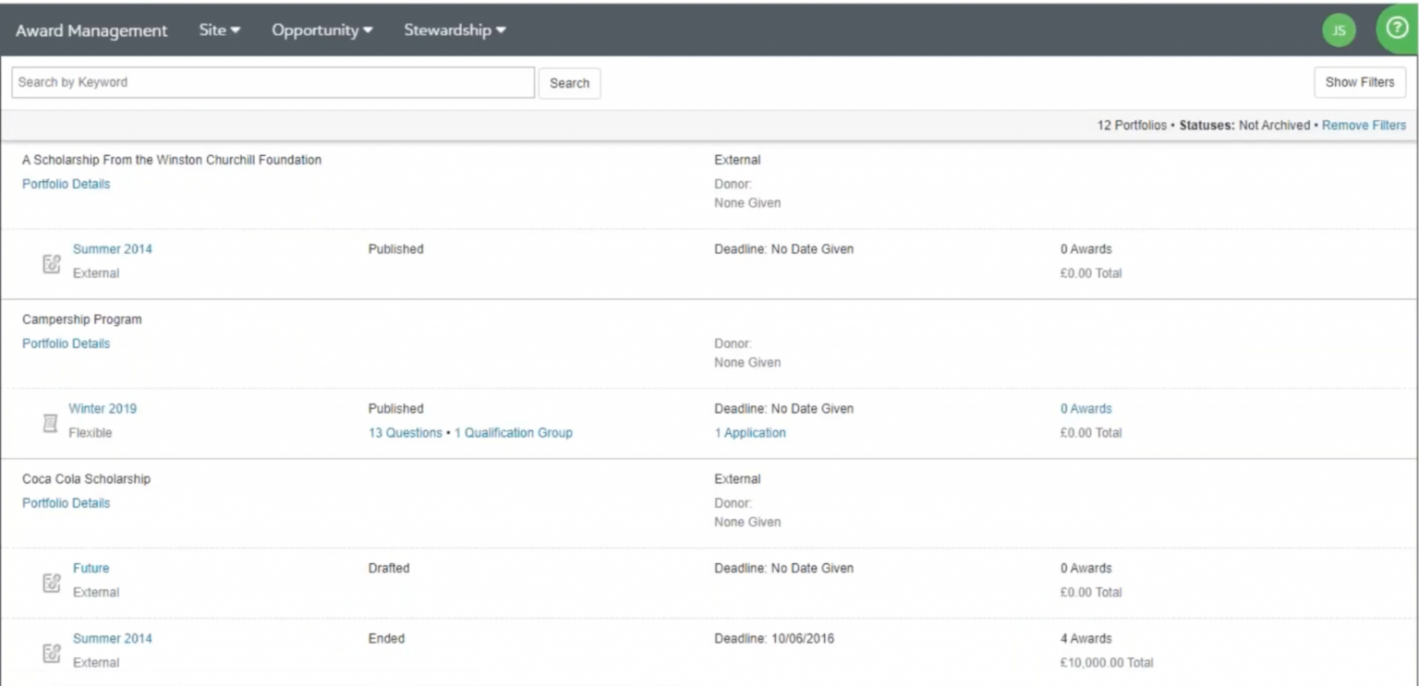1419x686 pixels.
Task: Open the Winter 2019 opportunity
Action: [103, 408]
